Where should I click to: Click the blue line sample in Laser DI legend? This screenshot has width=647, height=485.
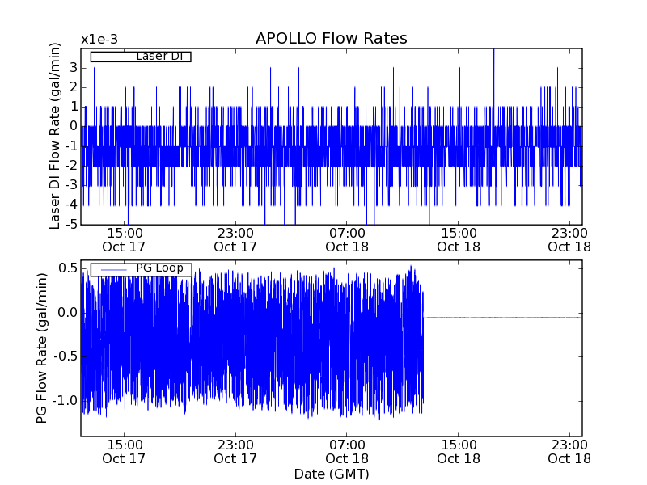(113, 57)
